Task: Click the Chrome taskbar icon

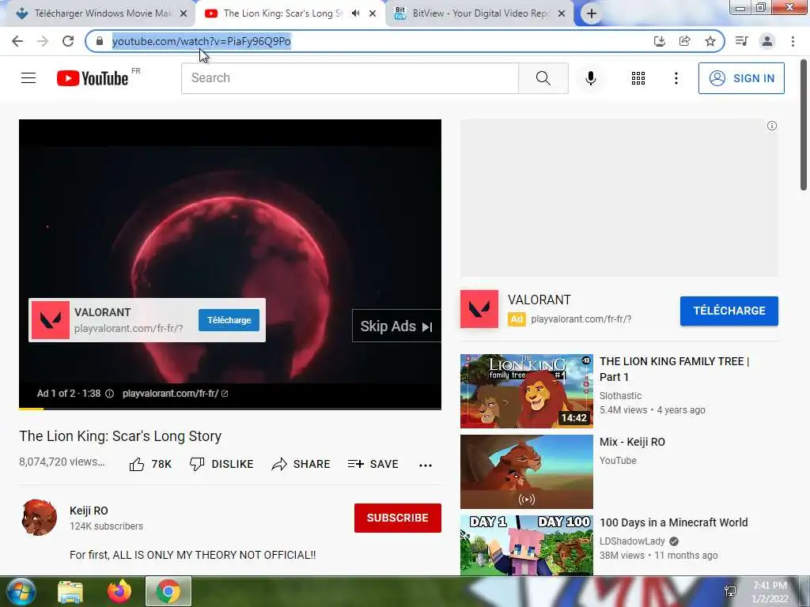Action: (168, 591)
